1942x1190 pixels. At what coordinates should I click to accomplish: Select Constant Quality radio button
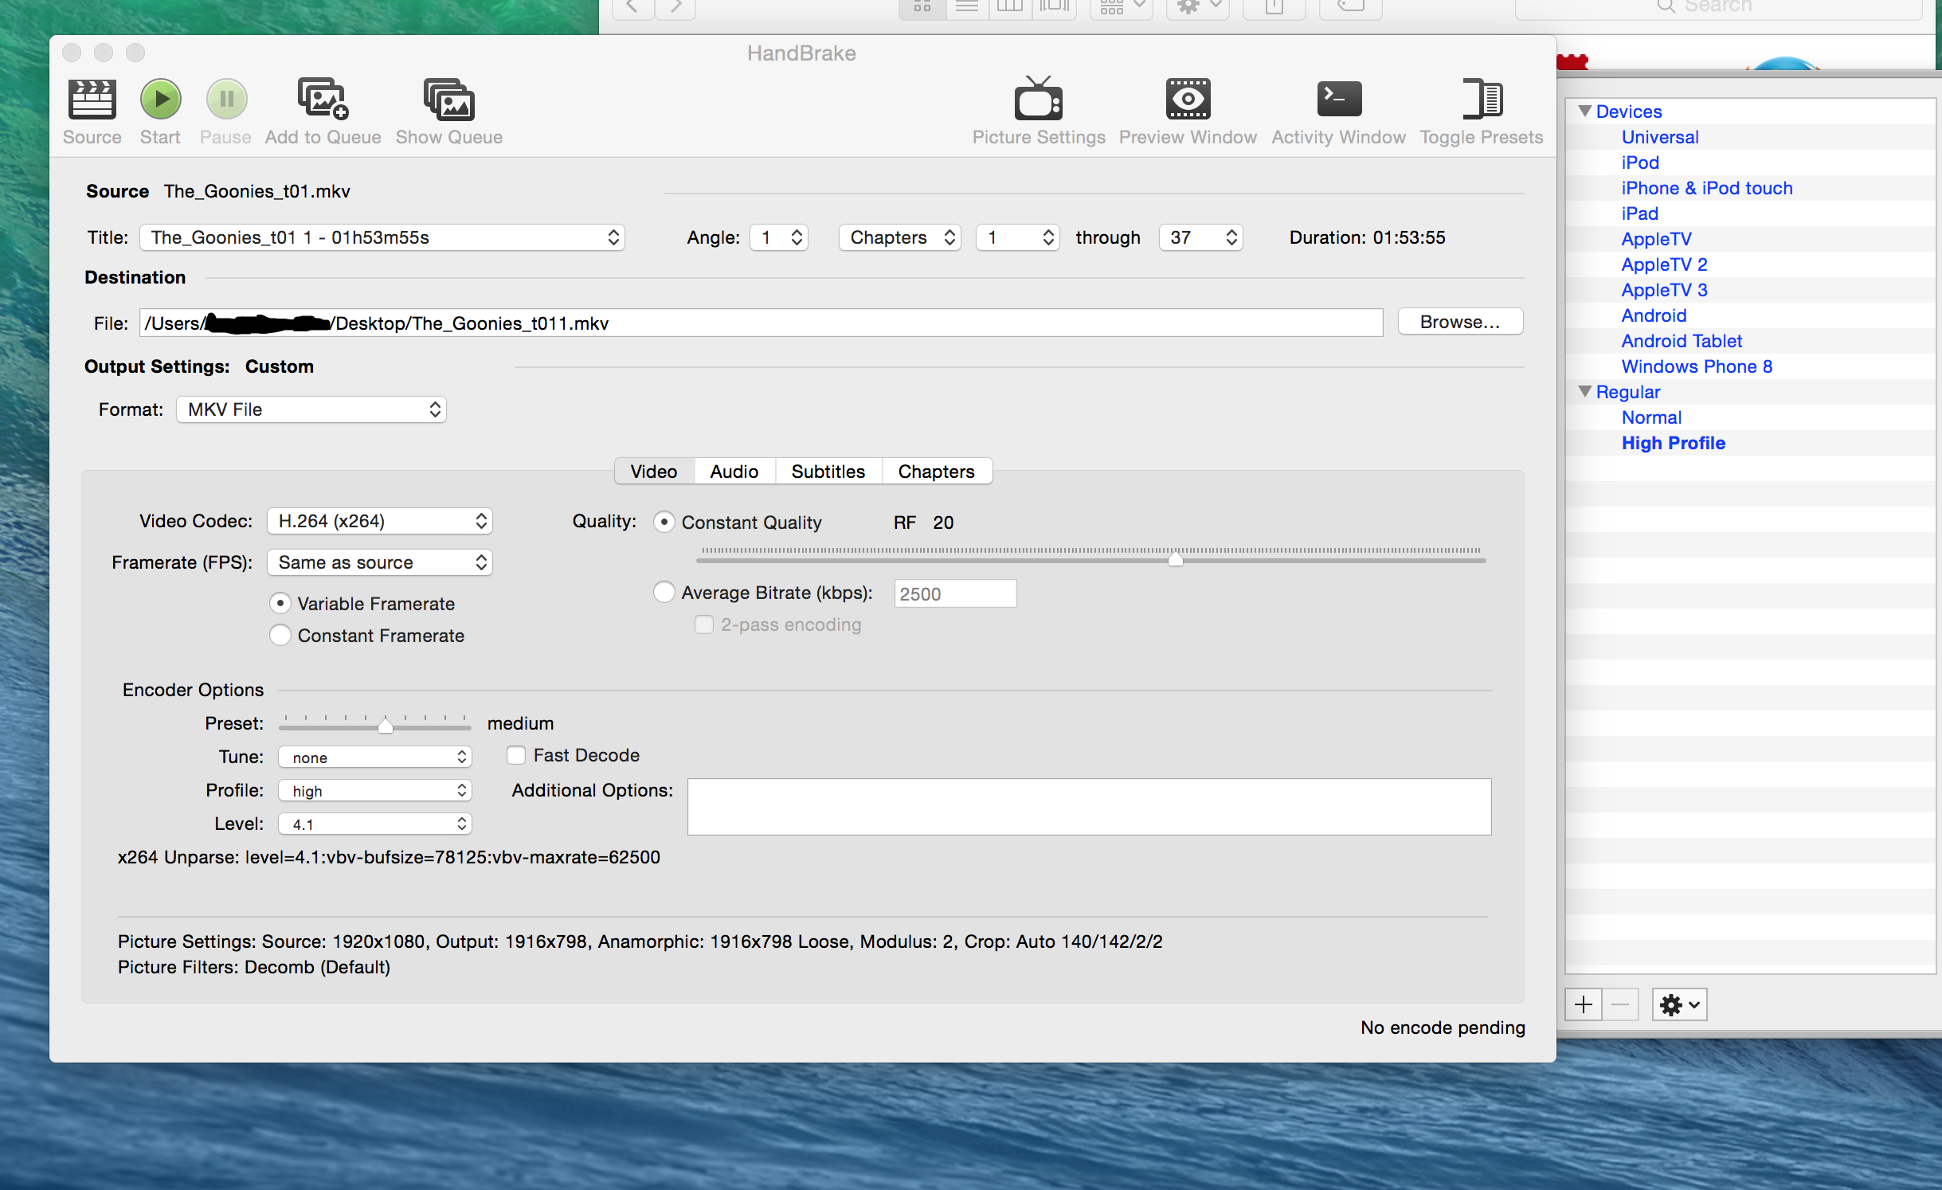click(x=664, y=522)
